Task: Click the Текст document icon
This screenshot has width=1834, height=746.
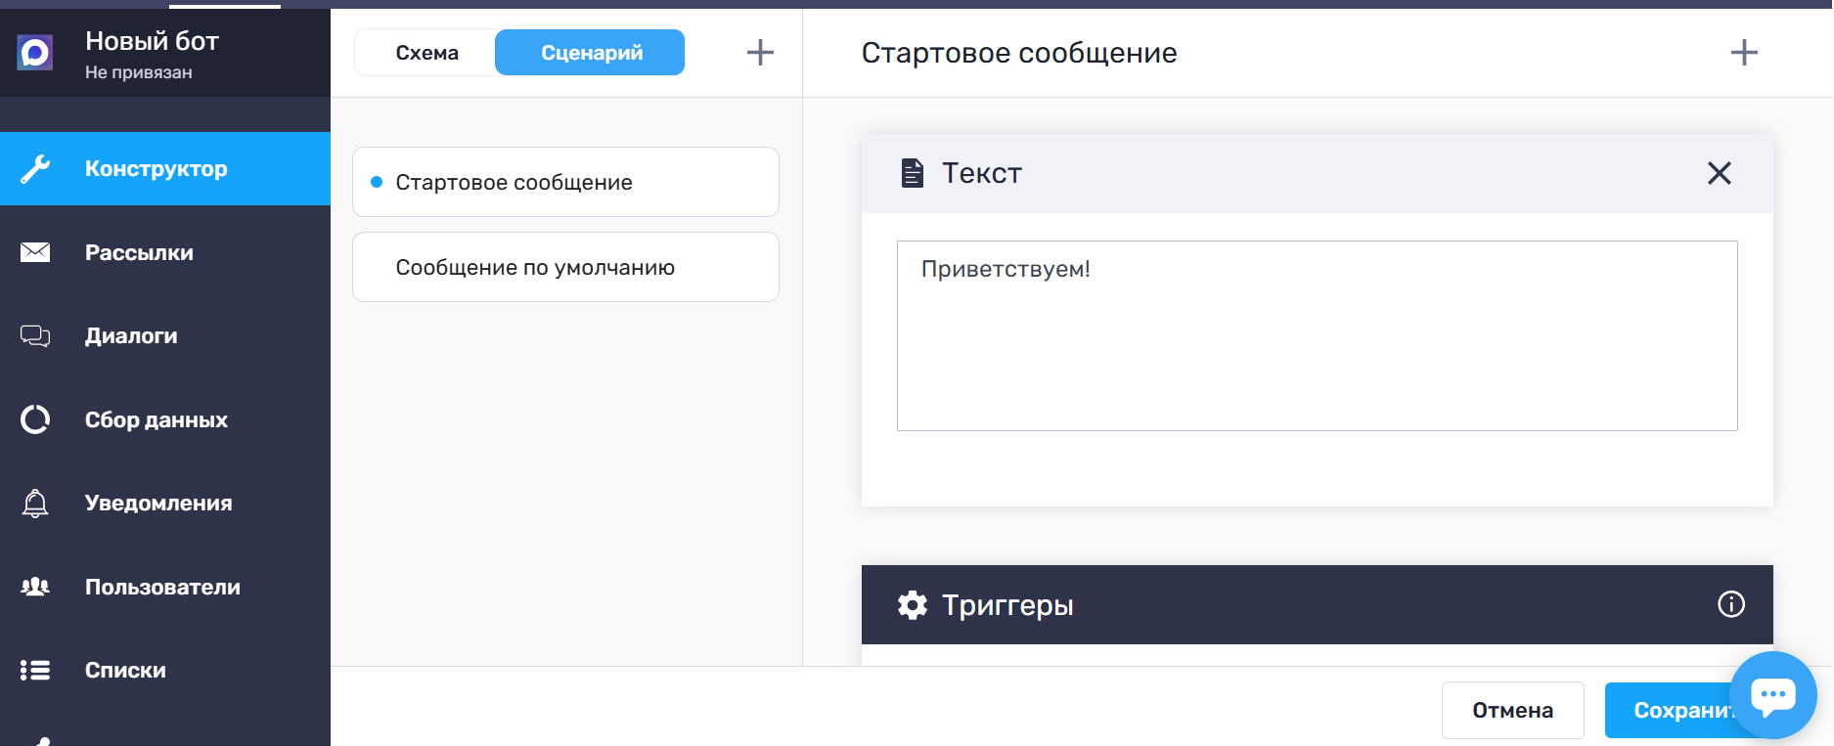Action: tap(912, 173)
